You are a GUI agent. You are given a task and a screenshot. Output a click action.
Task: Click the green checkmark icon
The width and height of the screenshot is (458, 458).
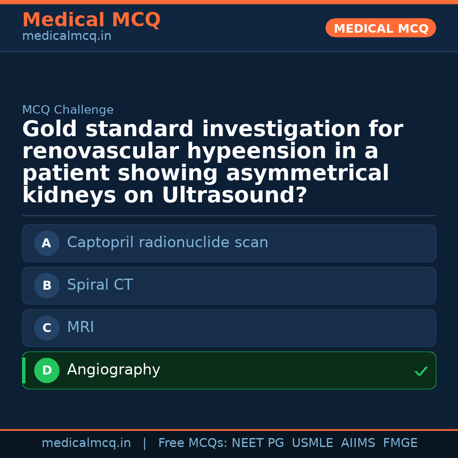[x=421, y=371]
